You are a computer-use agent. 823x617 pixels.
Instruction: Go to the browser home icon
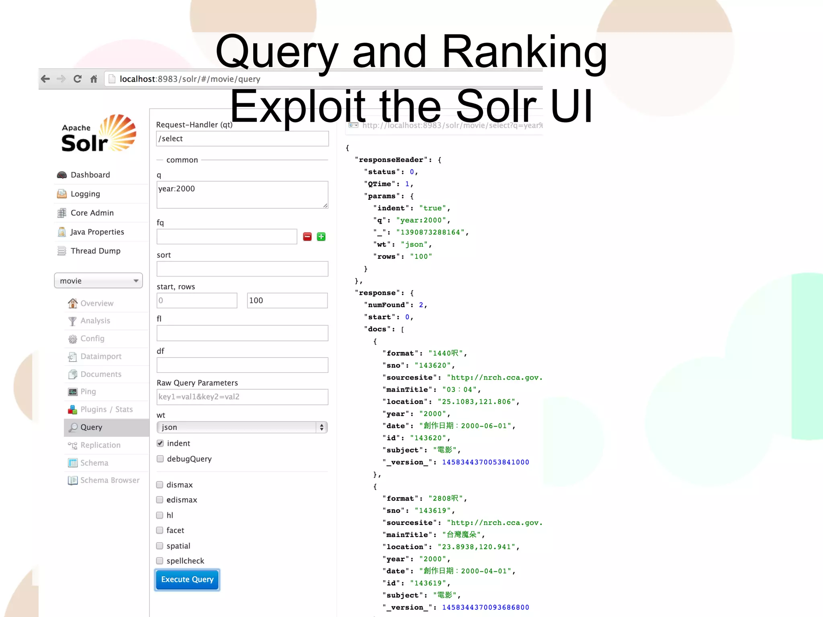pos(94,79)
